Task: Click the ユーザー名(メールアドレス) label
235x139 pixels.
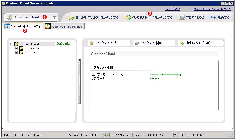Action: point(108,74)
